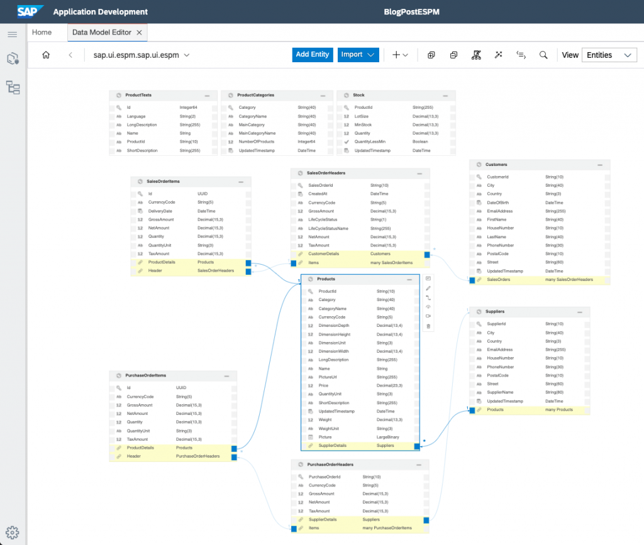Screen dimensions: 644x545
Task: Click the Stock entity header icon
Action: click(x=347, y=95)
